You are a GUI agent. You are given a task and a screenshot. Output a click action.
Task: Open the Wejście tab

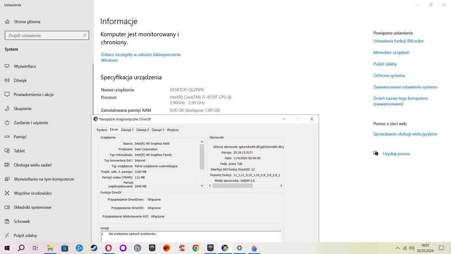(173, 130)
